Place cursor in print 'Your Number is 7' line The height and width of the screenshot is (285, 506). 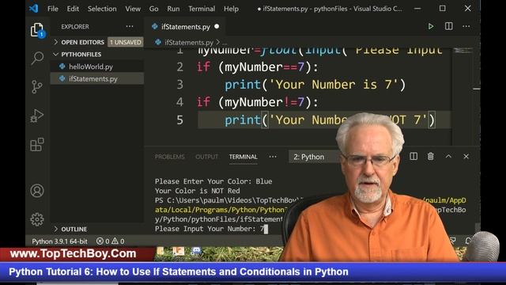315,85
